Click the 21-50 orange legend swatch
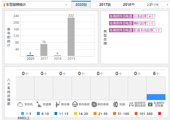The width and height of the screenshot is (170, 120). pos(95,114)
